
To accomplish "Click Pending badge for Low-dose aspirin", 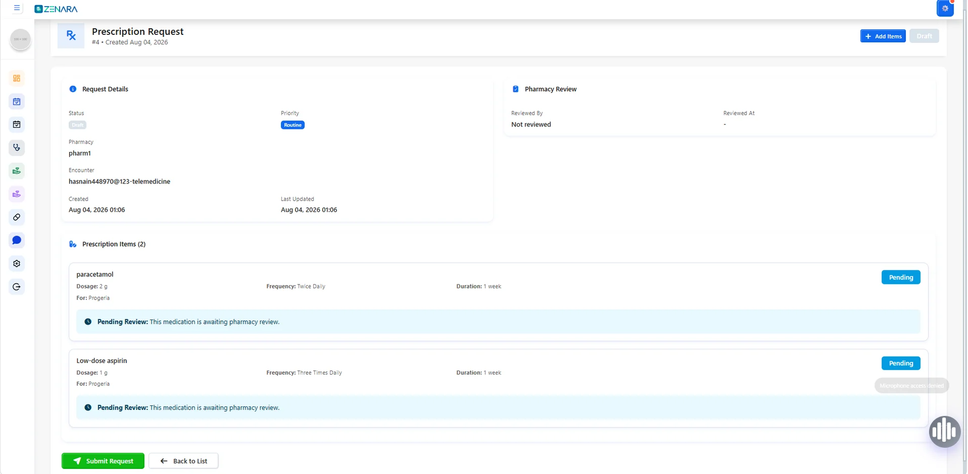I will (901, 363).
